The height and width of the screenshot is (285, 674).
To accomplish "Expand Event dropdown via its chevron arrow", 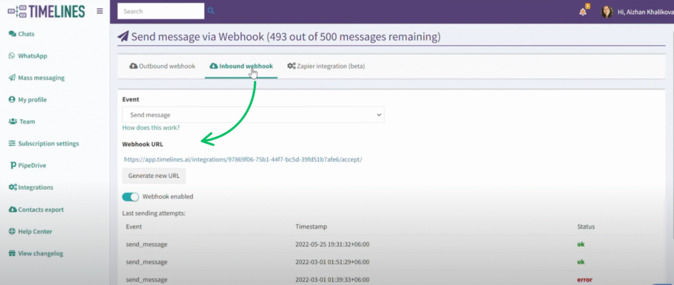I will [x=378, y=115].
